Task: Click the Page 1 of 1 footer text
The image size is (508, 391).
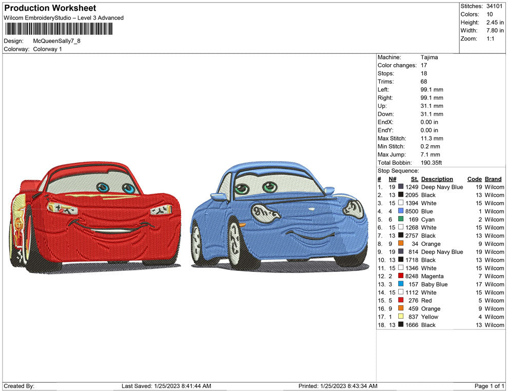Action: 489,386
